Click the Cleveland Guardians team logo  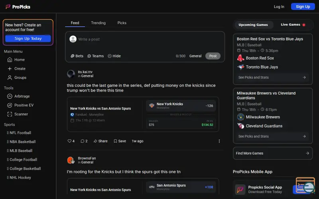[x=241, y=126]
